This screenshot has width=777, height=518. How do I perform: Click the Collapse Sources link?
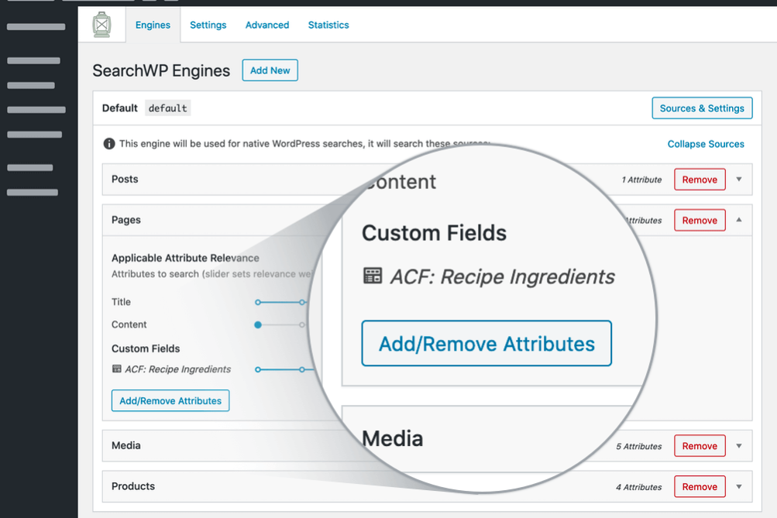click(x=706, y=144)
